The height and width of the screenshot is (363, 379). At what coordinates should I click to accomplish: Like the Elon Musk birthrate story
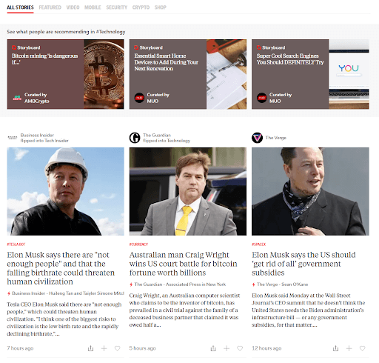point(117,348)
